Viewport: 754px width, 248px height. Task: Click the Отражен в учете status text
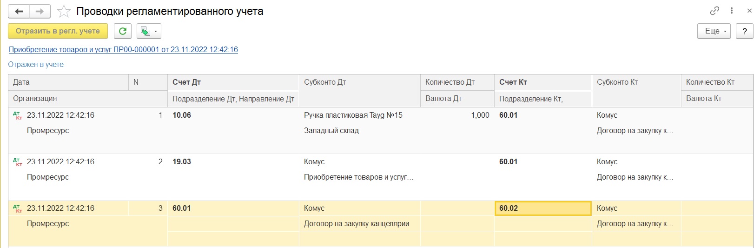point(36,65)
